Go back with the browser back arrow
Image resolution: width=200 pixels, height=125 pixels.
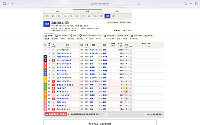pos(13,3)
